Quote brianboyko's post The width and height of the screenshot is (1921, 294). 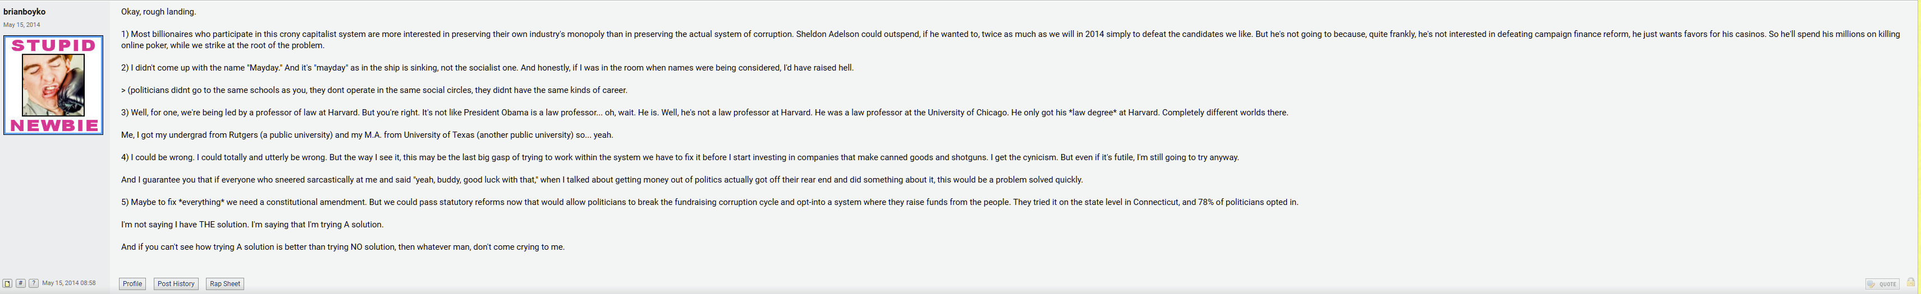(1882, 284)
